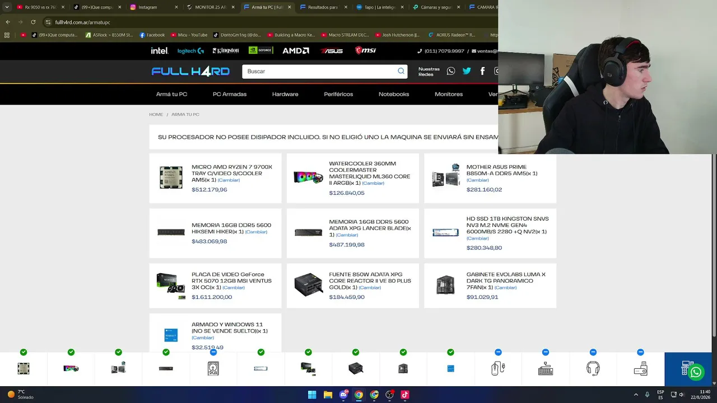Click the HOME breadcrumb link
The image size is (717, 403).
click(156, 114)
